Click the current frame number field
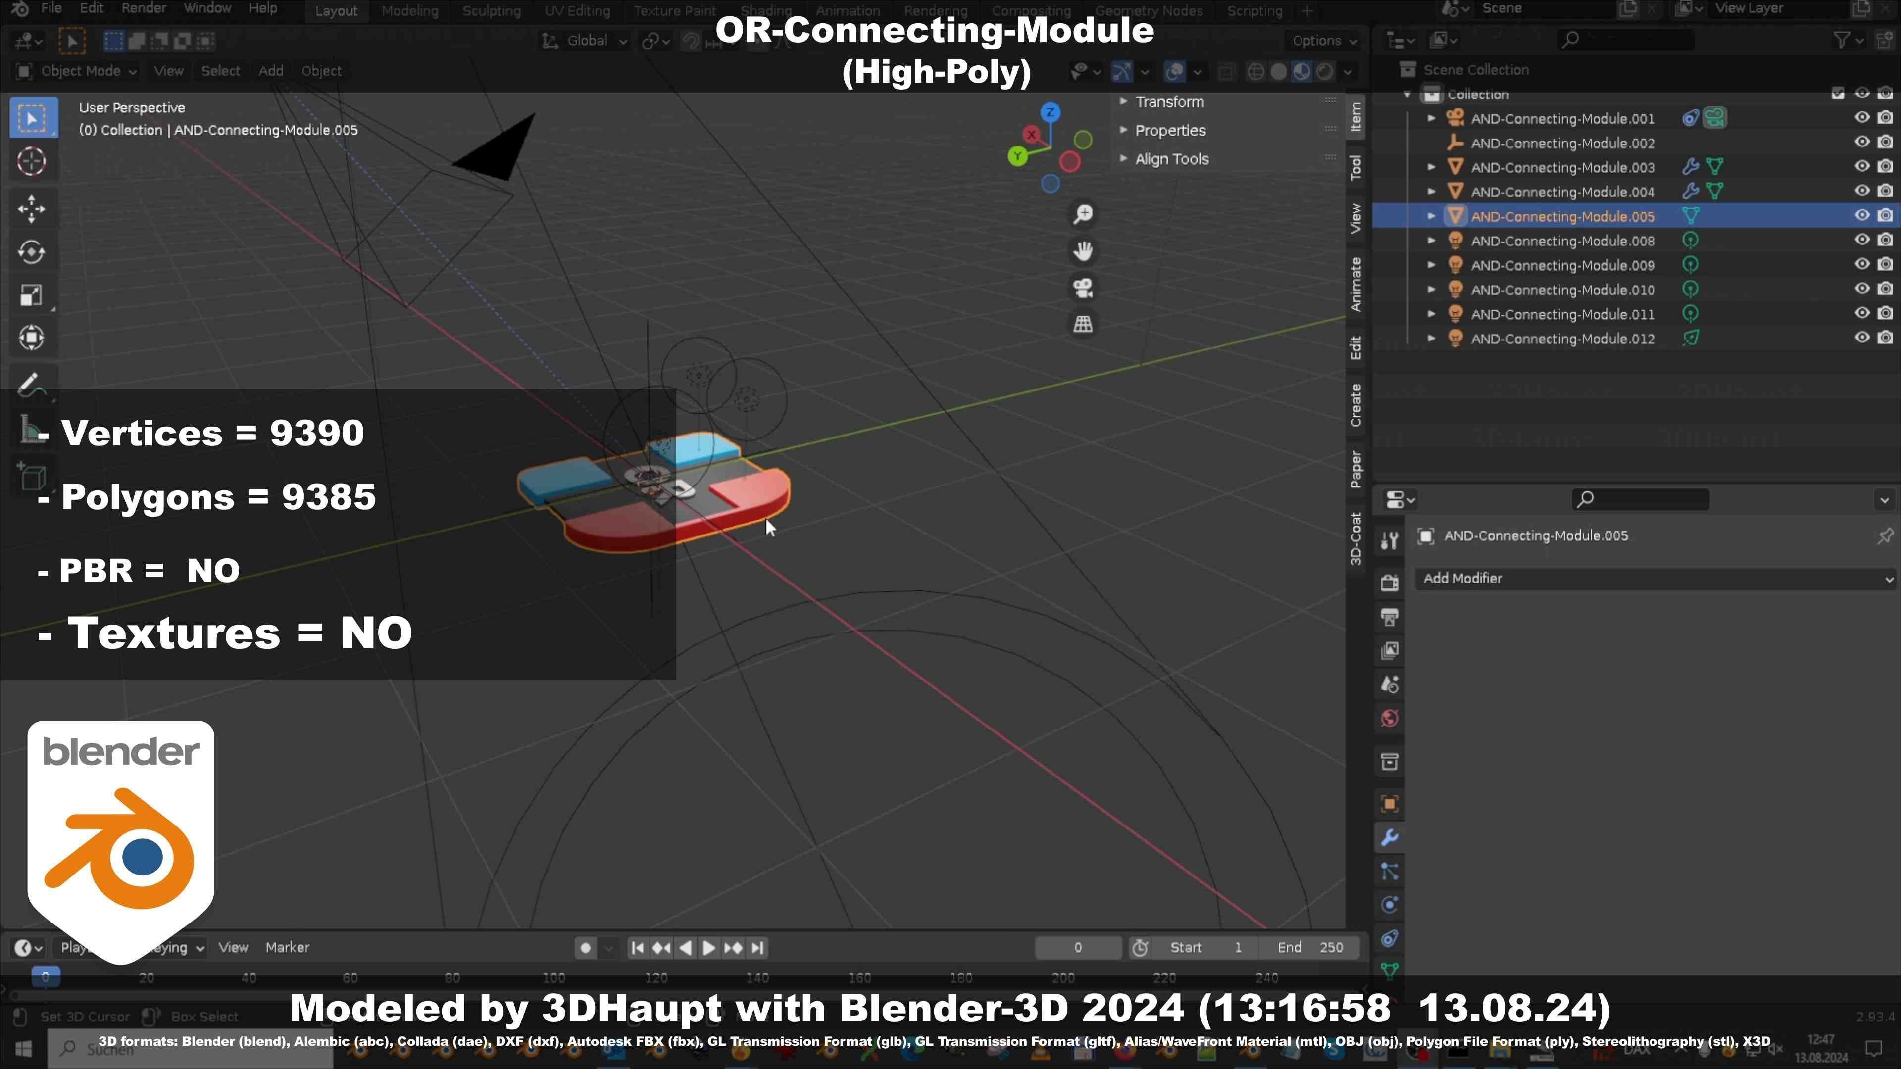Screen dimensions: 1901x1069 pyautogui.click(x=1077, y=948)
